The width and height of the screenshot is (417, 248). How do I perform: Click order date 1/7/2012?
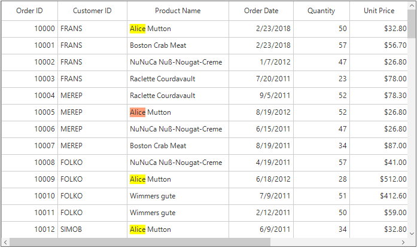[x=261, y=62]
